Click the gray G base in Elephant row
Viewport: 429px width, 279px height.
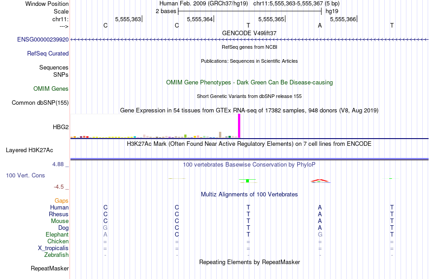click(x=320, y=234)
